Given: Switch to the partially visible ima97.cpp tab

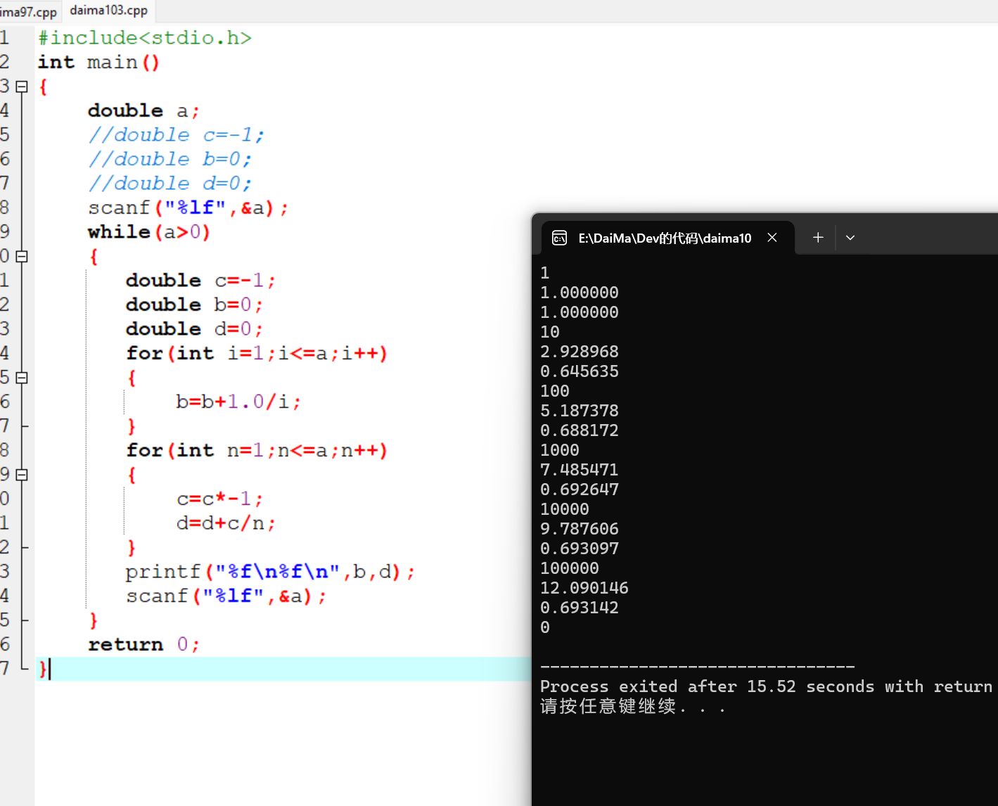Looking at the screenshot, I should tap(28, 12).
